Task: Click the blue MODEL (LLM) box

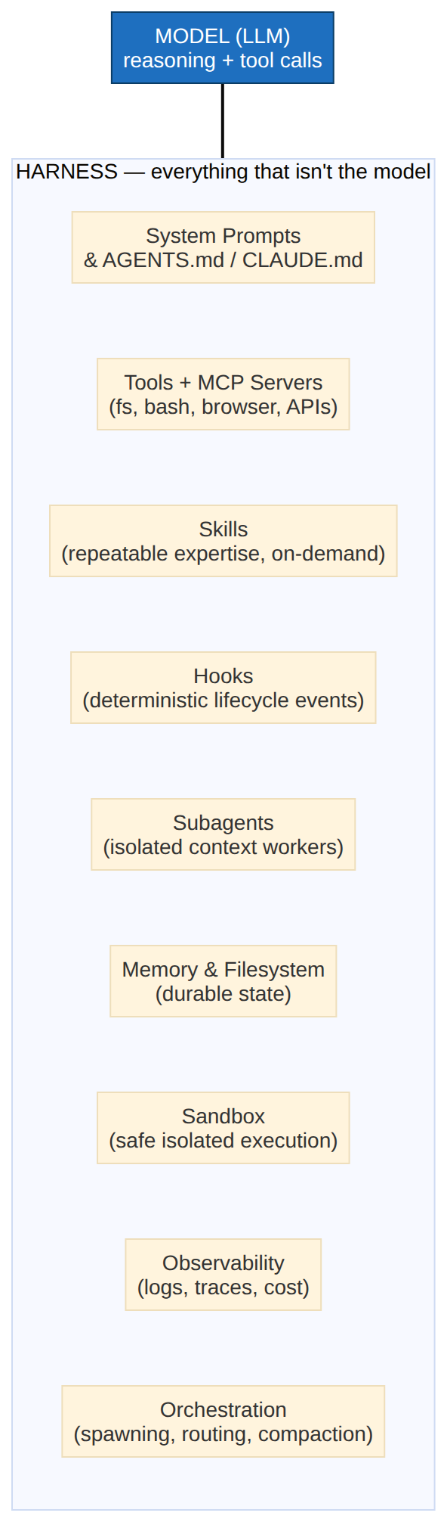Action: pyautogui.click(x=223, y=48)
